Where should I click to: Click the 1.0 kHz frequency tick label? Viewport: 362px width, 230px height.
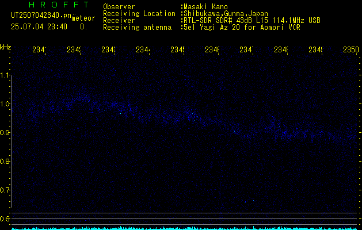5,104
